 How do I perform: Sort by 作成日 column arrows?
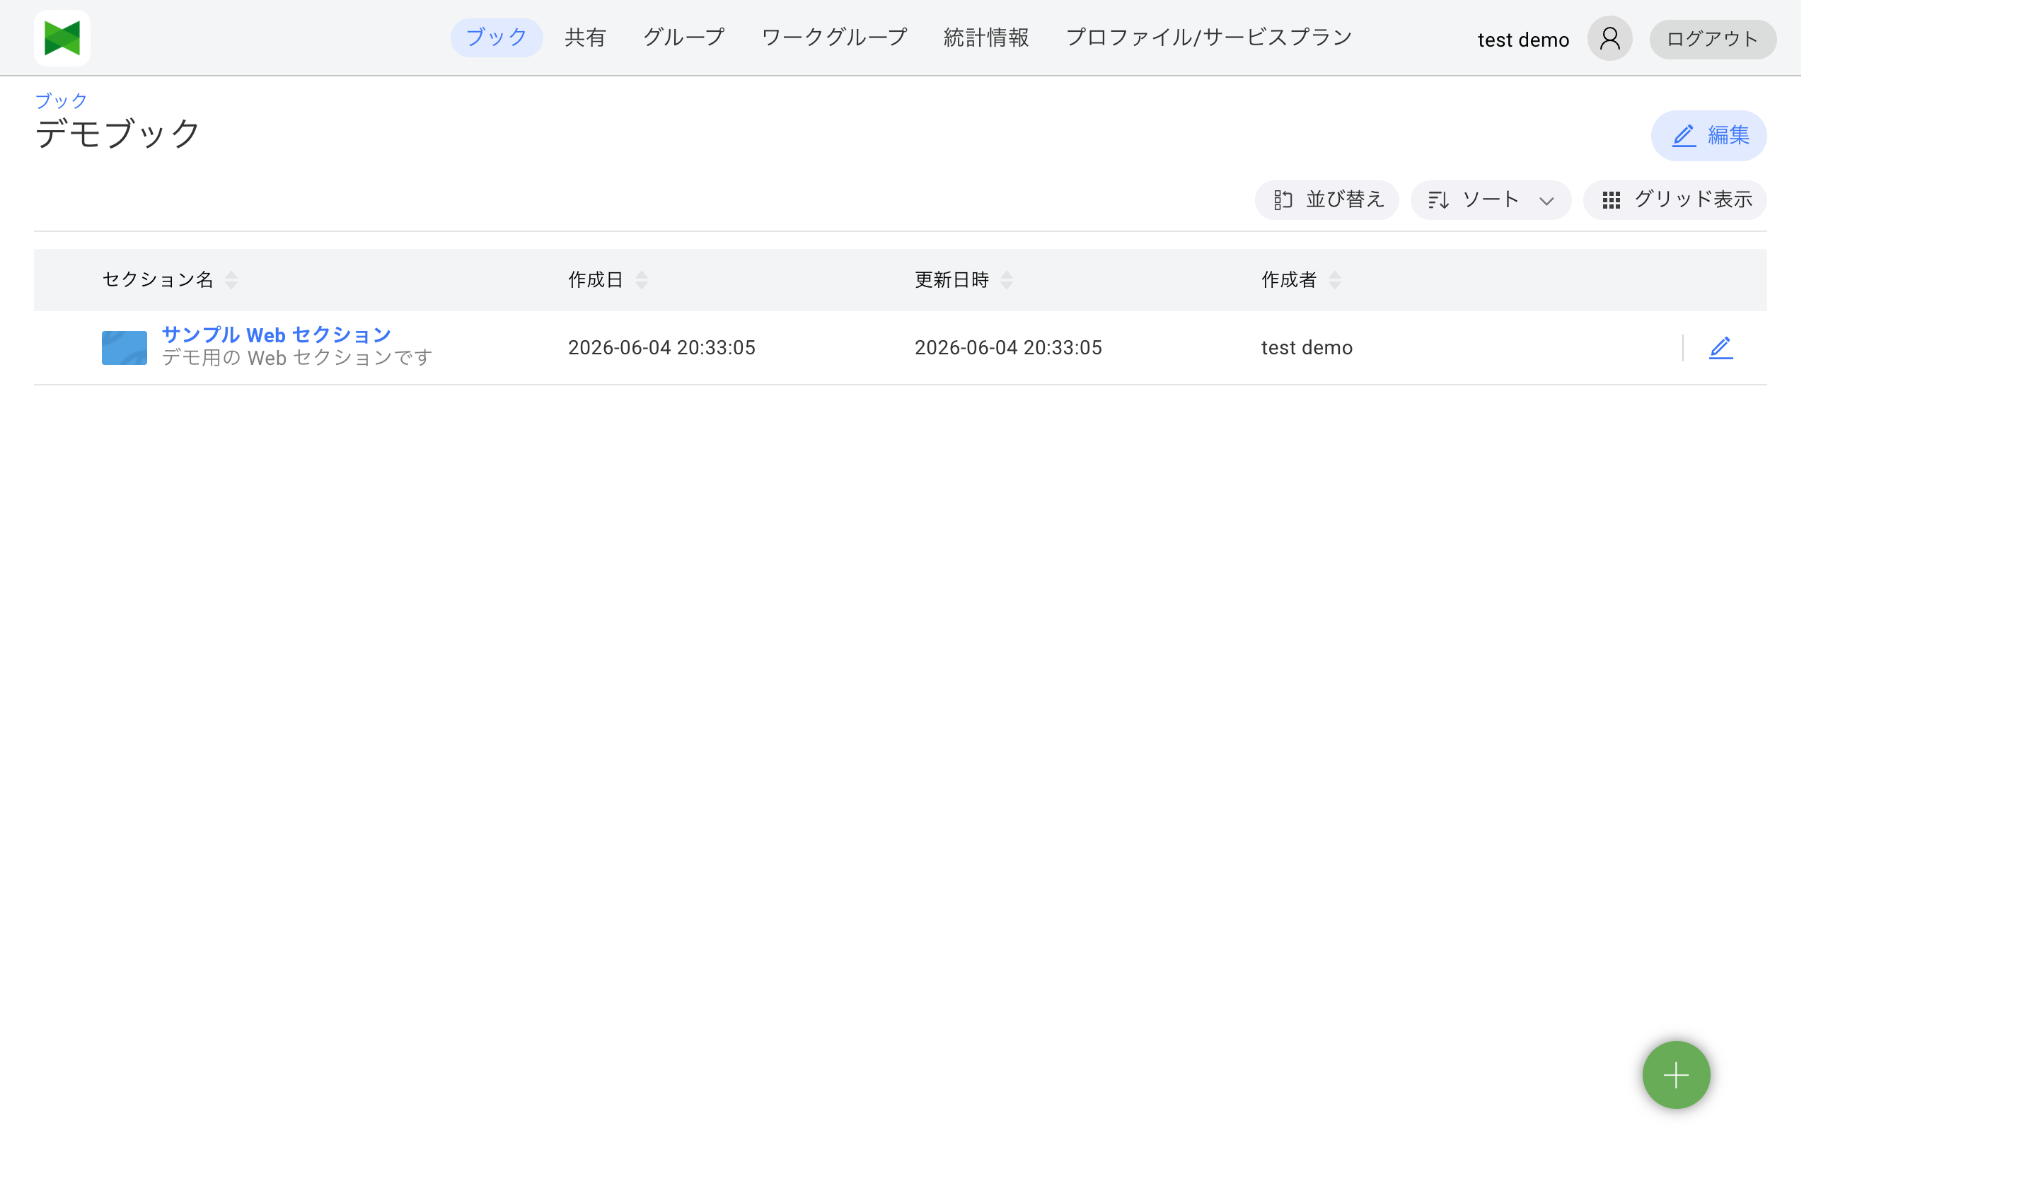tap(642, 279)
